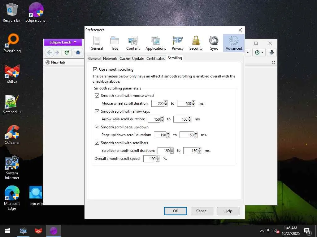Open the Content preferences category

pos(133,43)
